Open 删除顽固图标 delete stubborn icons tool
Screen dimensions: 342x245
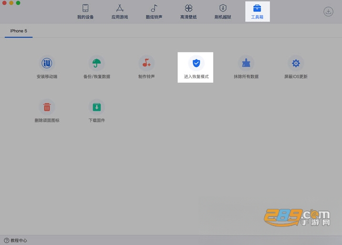47,111
